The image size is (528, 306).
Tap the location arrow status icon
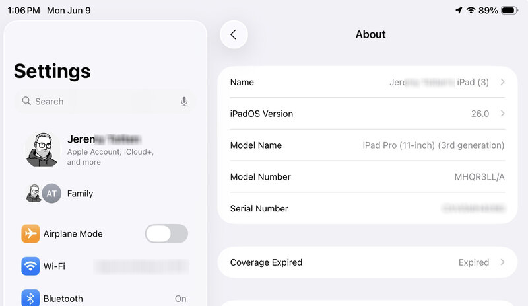(x=459, y=11)
